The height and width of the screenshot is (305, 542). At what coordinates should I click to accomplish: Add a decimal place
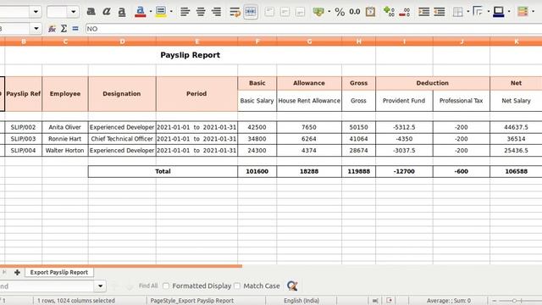point(389,12)
